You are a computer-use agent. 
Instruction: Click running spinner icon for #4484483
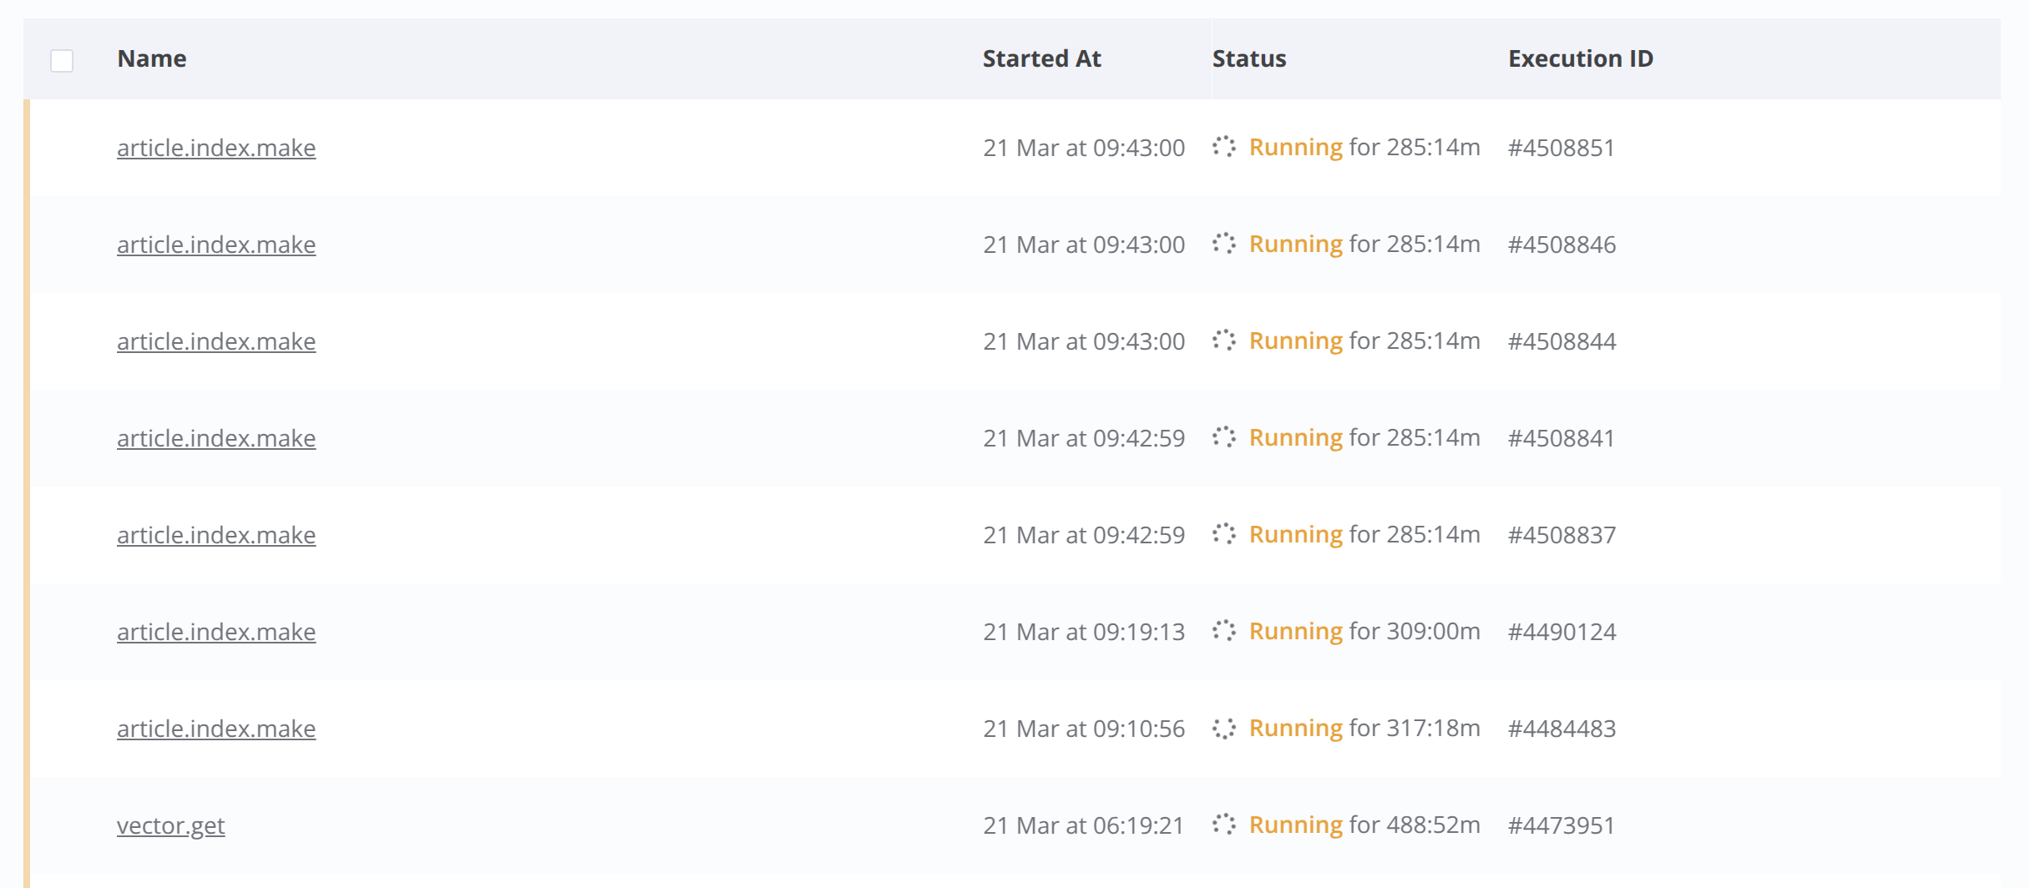coord(1224,728)
